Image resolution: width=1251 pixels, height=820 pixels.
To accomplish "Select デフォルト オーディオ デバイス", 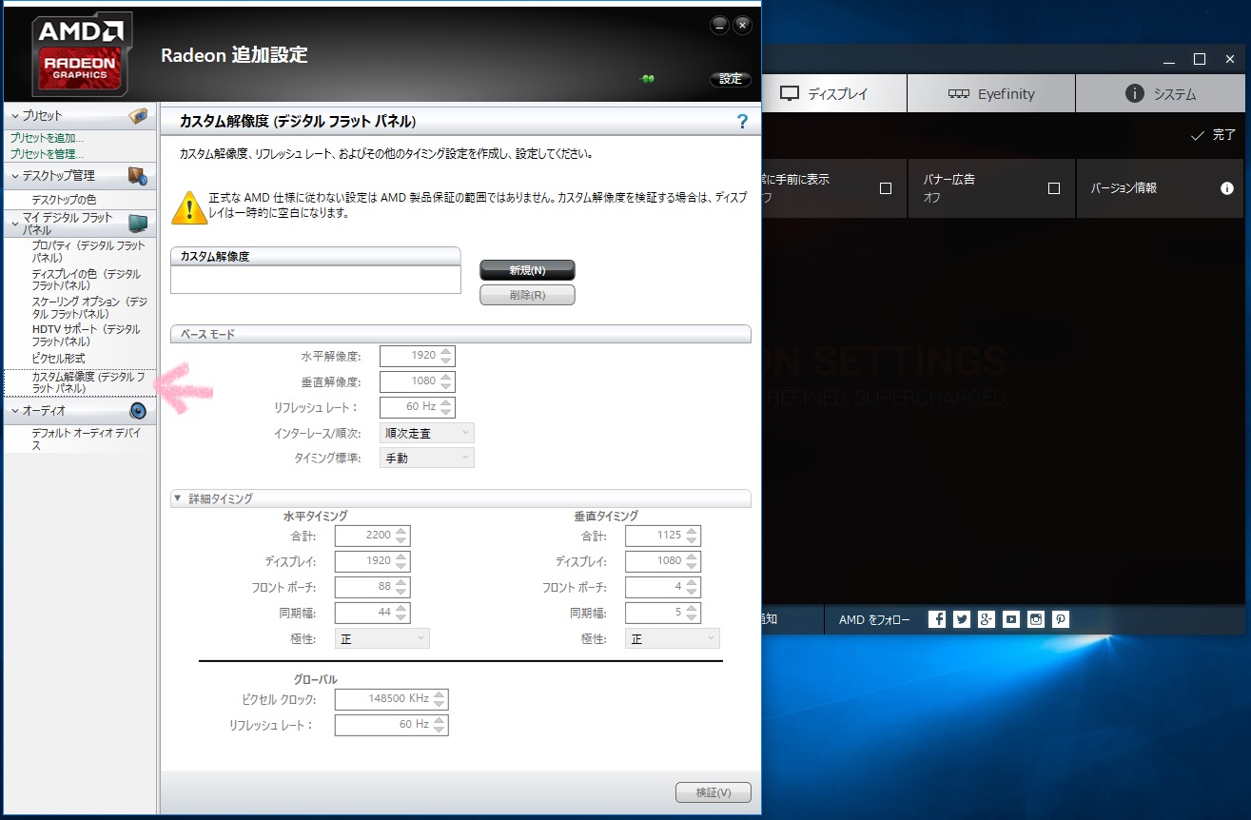I will click(87, 439).
